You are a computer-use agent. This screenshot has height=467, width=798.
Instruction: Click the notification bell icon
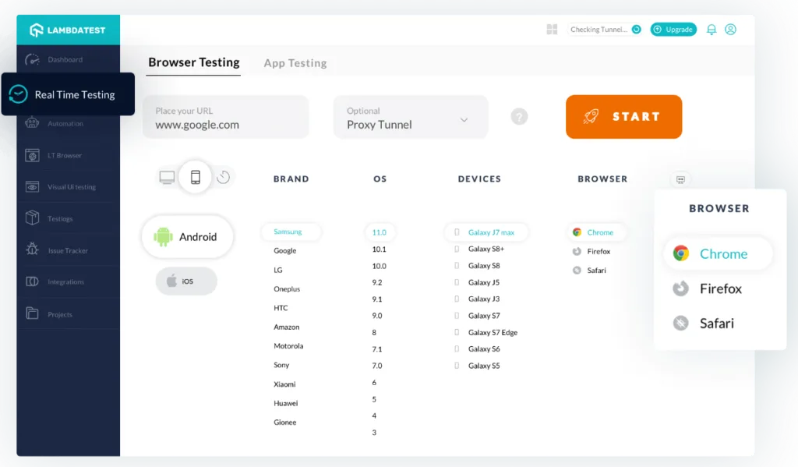[711, 30]
